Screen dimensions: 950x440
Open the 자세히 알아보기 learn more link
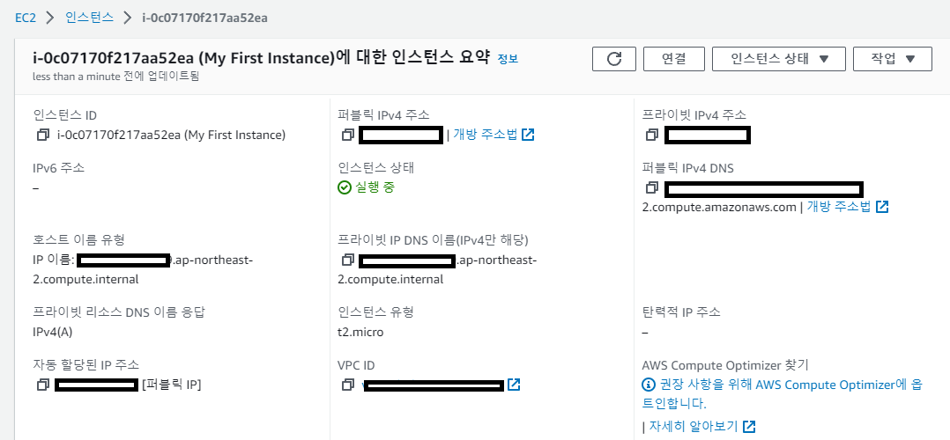[x=702, y=426]
